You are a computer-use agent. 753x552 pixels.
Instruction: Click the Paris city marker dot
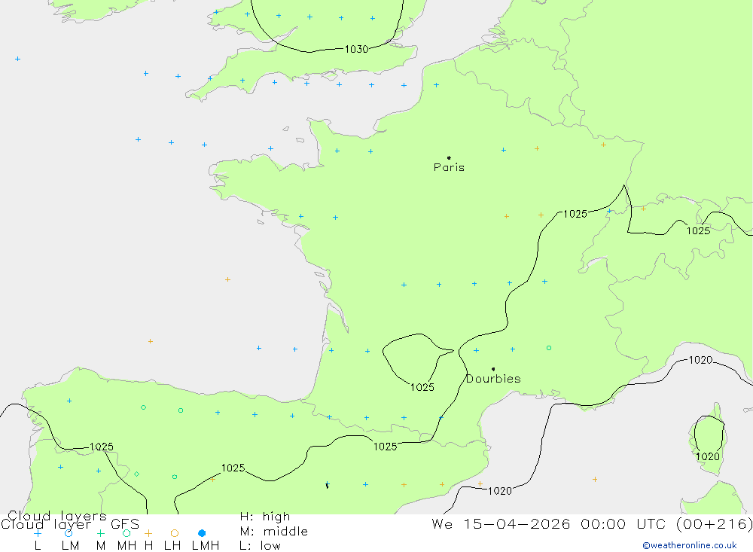449,157
